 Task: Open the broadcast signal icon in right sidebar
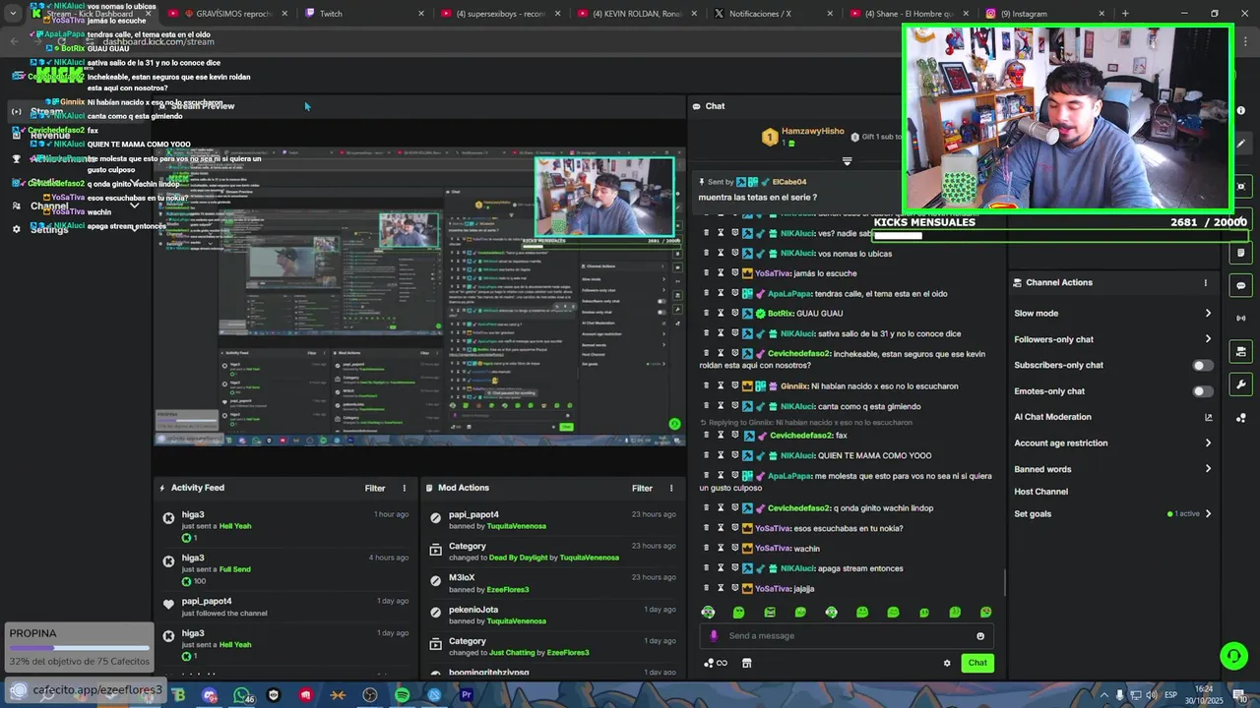1240,318
